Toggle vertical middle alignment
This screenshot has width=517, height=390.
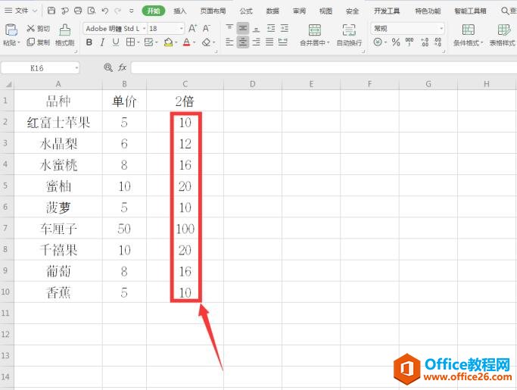(x=243, y=28)
